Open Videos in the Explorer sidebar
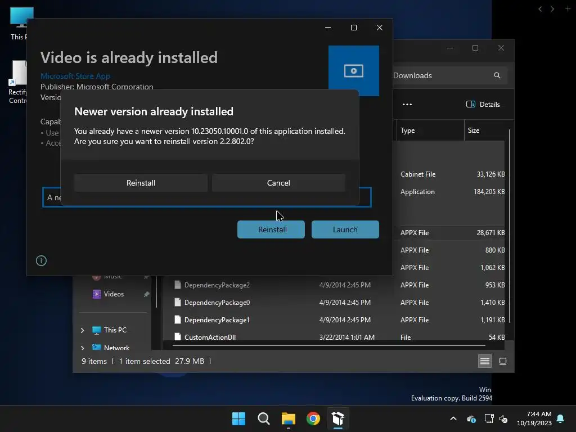 (114, 294)
